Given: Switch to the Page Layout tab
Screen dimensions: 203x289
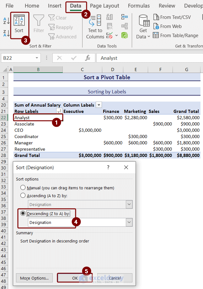Looking at the screenshot, I should [x=104, y=6].
